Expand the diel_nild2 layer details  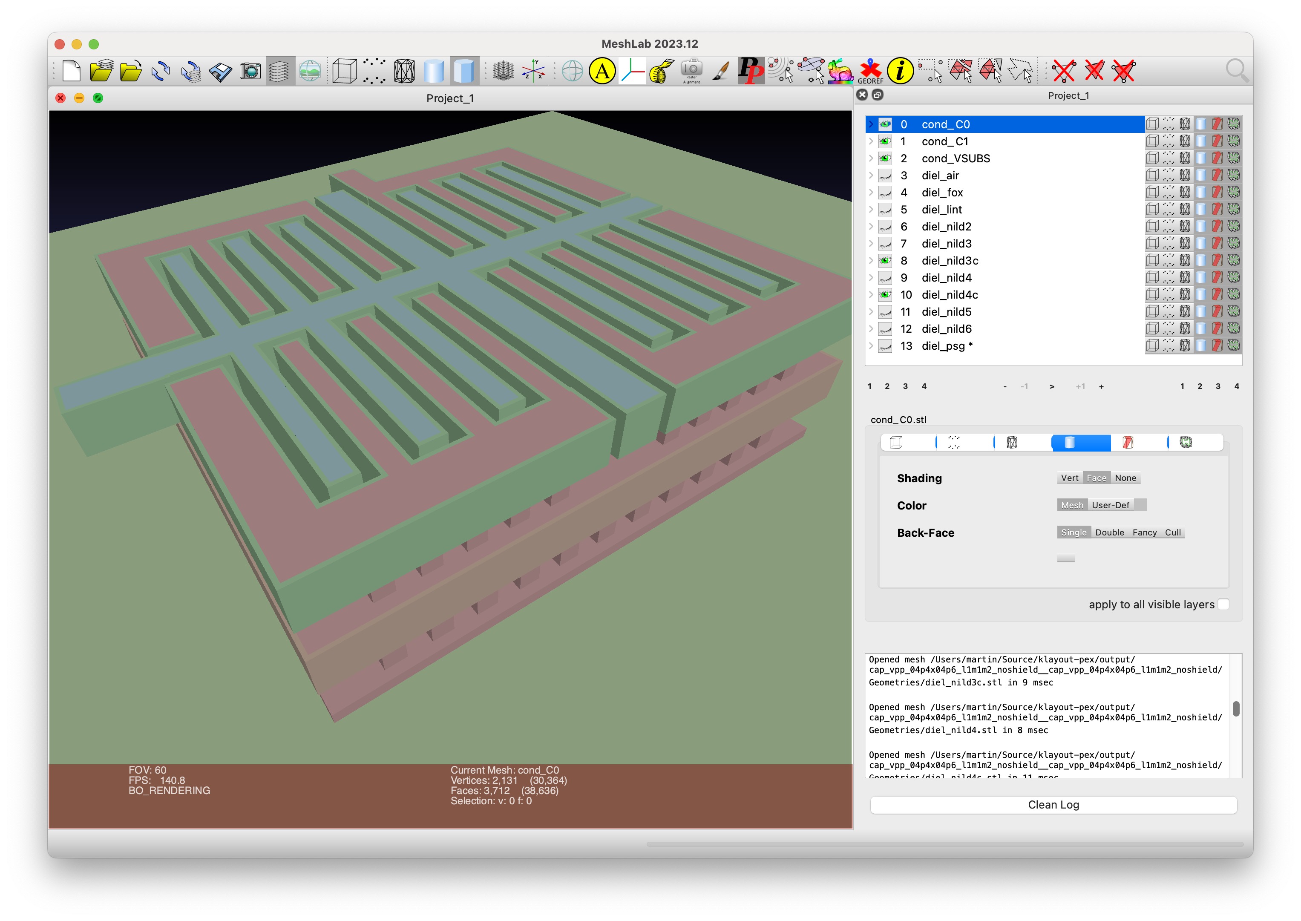point(871,226)
